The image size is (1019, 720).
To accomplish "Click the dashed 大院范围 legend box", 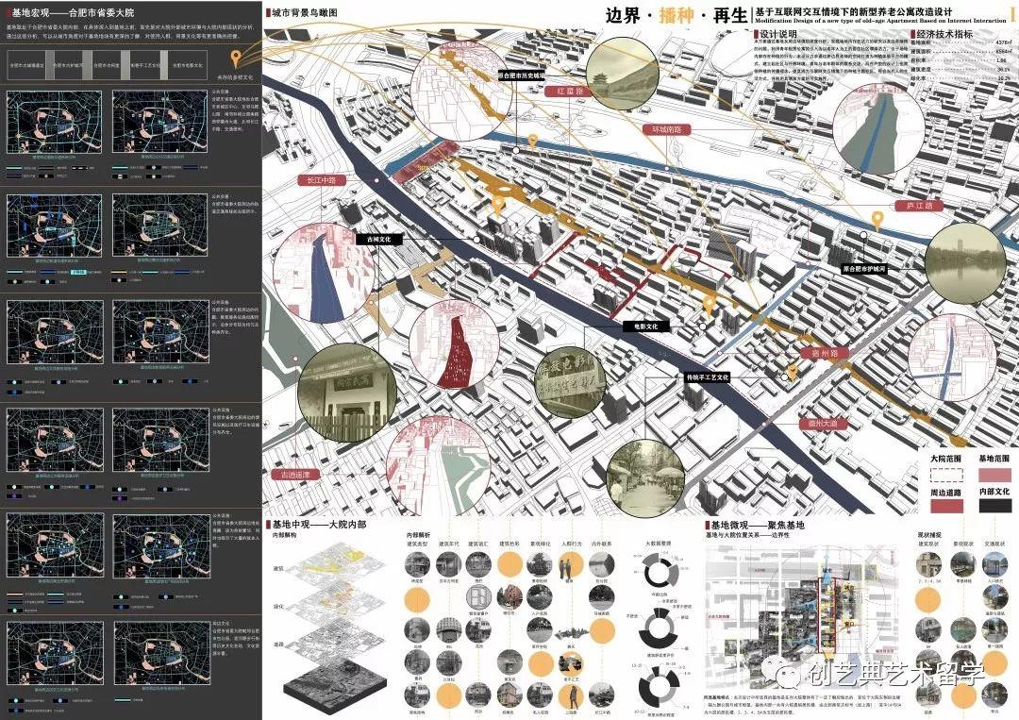I will 946,474.
